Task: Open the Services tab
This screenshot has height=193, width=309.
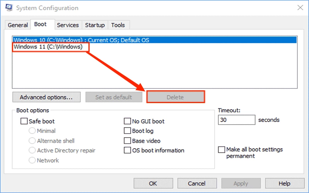Action: [x=68, y=25]
